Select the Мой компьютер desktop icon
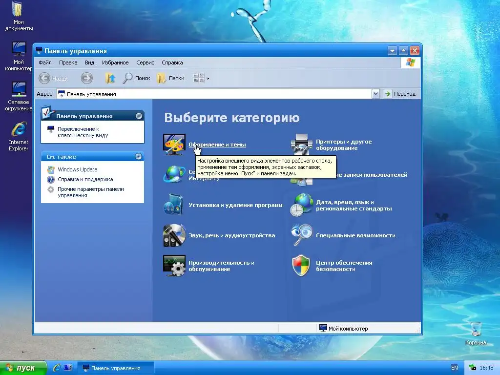Viewport: 500px width, 375px height. (19, 56)
